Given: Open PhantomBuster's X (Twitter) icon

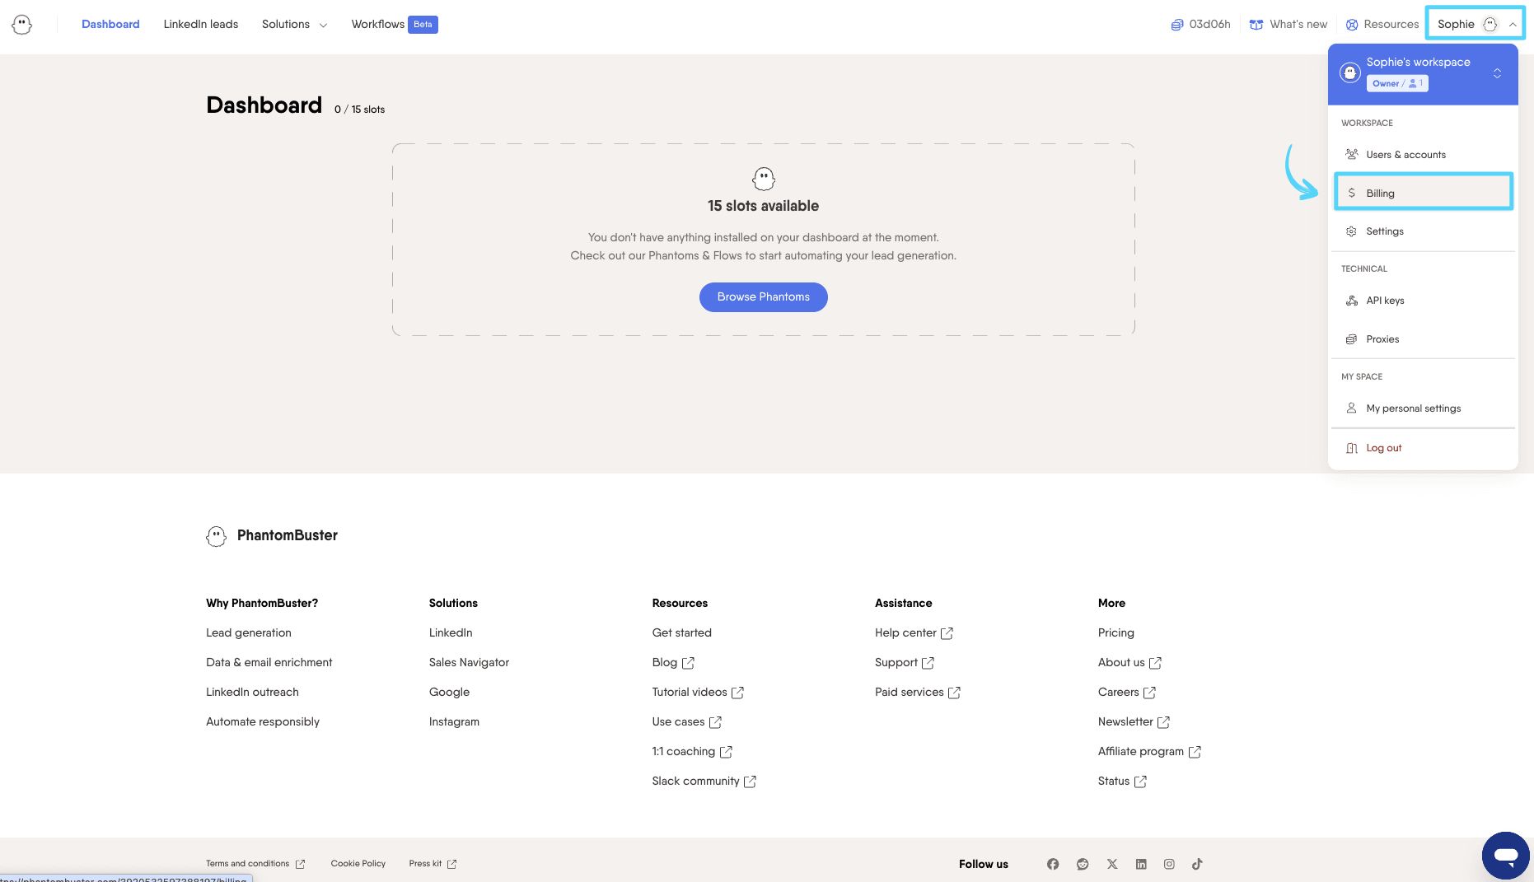Looking at the screenshot, I should (1112, 864).
